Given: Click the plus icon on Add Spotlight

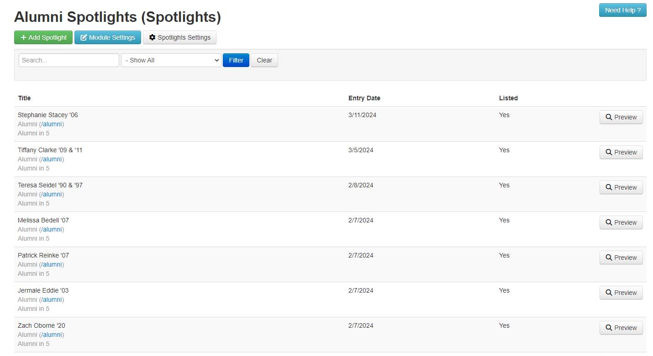Looking at the screenshot, I should pos(23,37).
